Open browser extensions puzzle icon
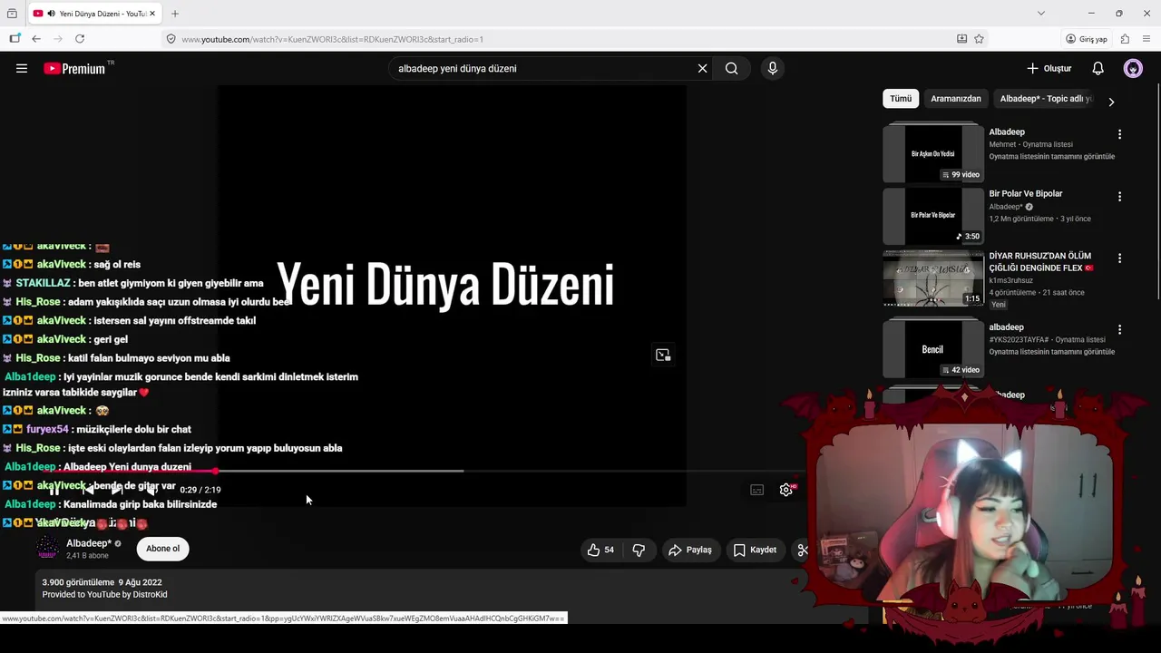Screen dimensions: 1161x653 [x=1125, y=39]
